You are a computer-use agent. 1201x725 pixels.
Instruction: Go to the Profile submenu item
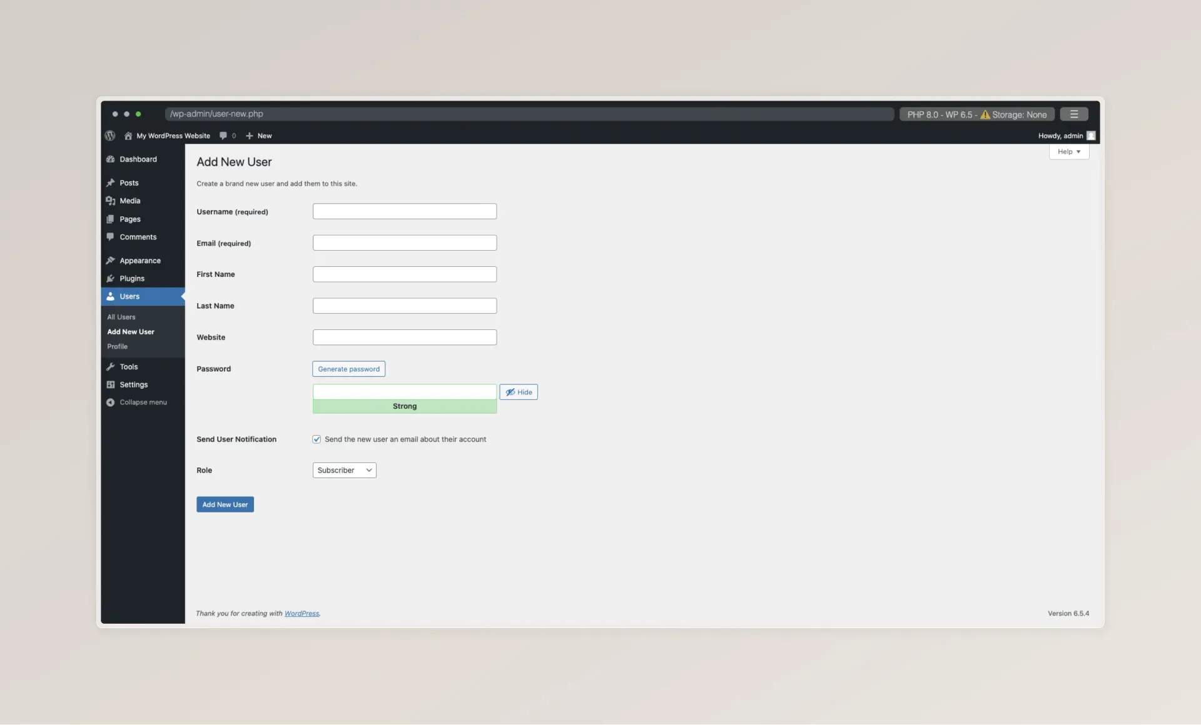click(117, 346)
